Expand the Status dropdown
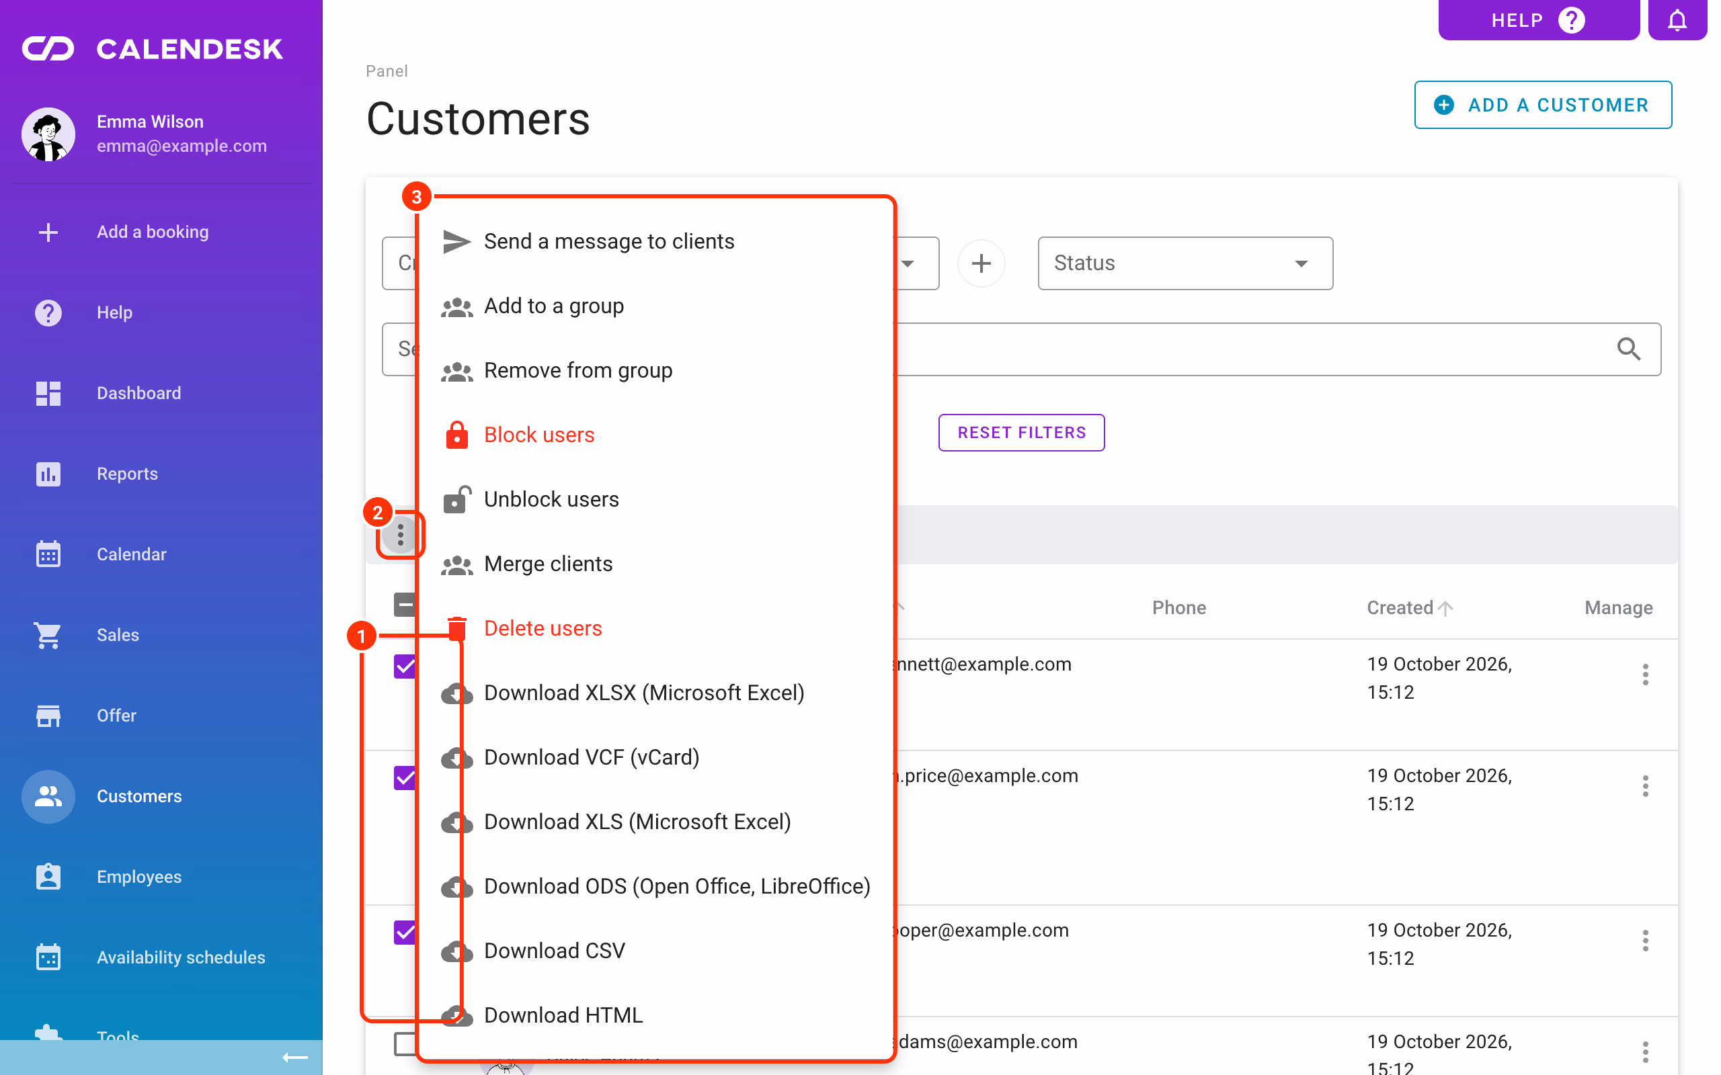Viewport: 1721px width, 1075px height. coord(1185,264)
